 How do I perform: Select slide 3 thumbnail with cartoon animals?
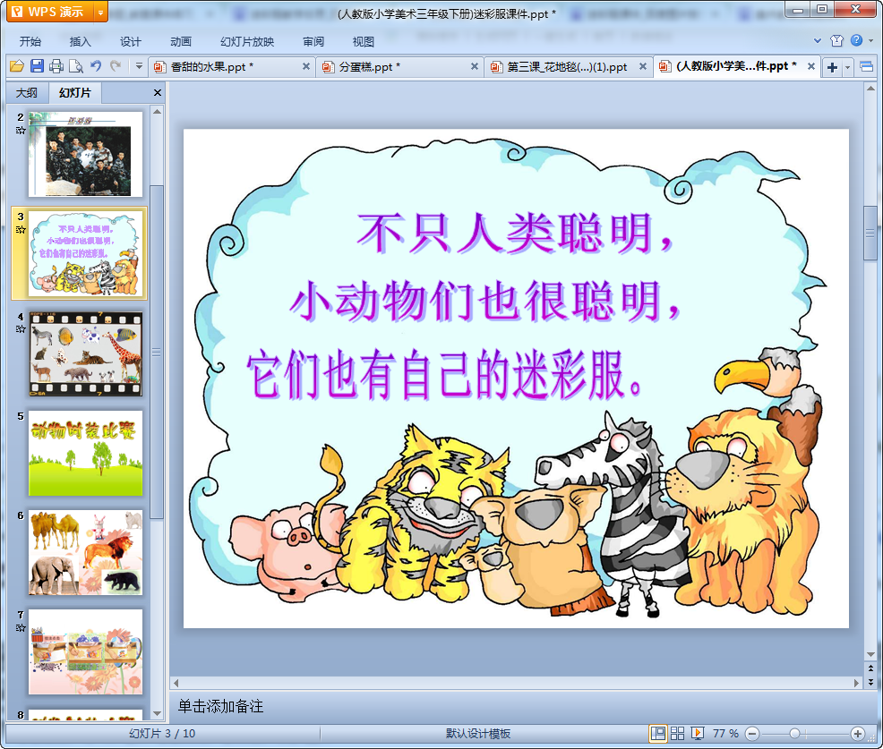[x=86, y=253]
